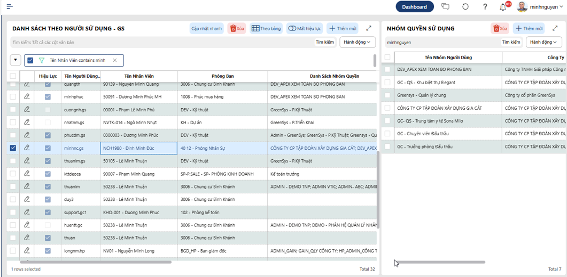Expand the user list panel fullscreen

[369, 28]
